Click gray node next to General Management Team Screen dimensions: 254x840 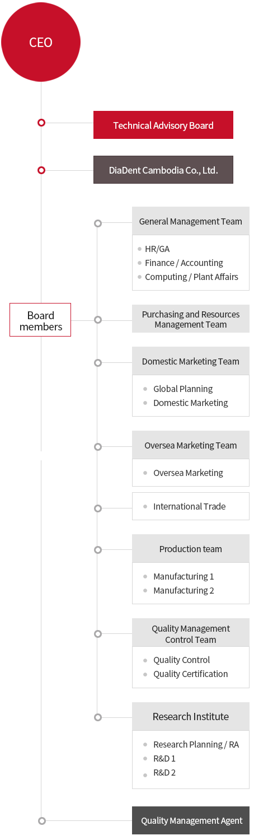[98, 223]
